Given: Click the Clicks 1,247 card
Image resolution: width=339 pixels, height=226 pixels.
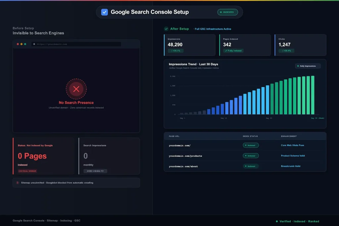Looking at the screenshot, I should point(300,45).
